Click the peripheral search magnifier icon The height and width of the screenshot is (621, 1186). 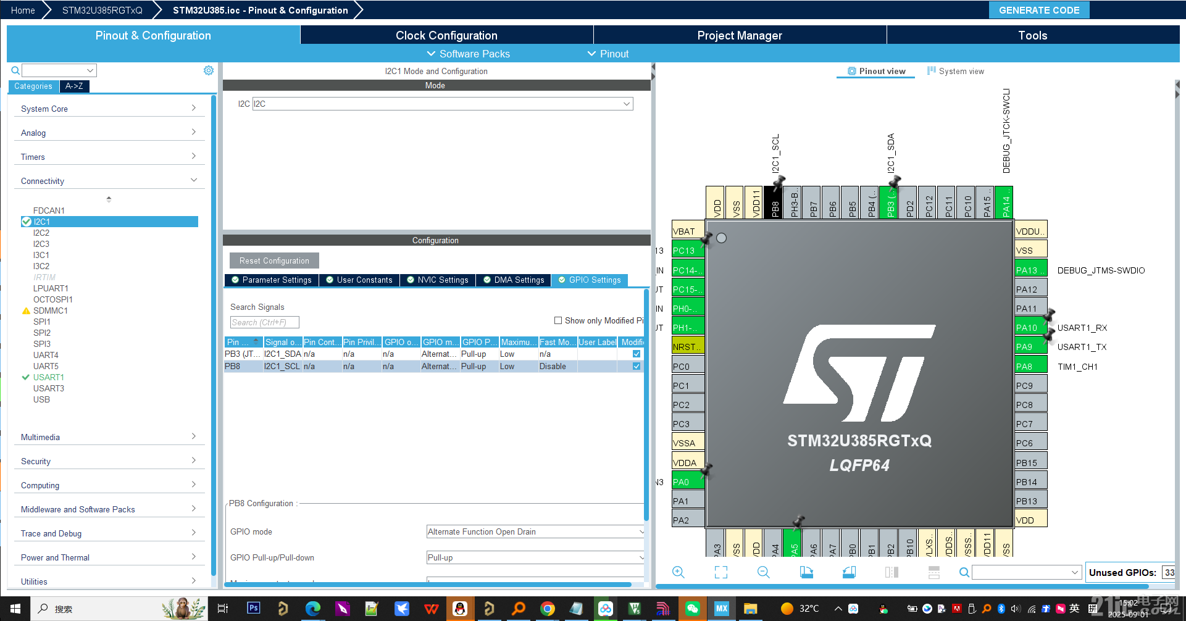coord(15,70)
